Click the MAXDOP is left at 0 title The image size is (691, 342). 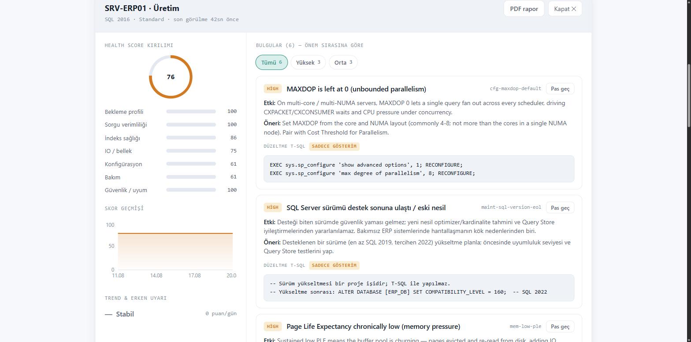[356, 89]
